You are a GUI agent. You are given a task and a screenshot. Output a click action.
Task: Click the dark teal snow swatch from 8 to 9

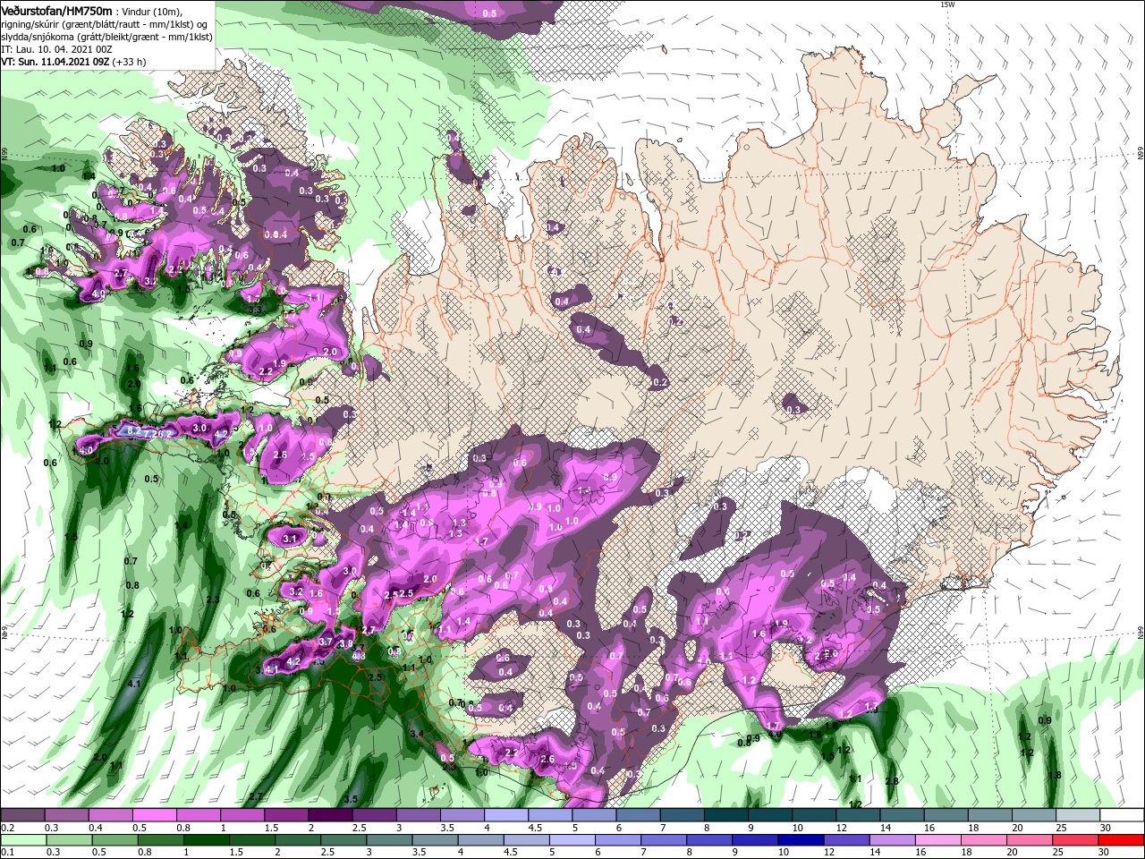(726, 814)
